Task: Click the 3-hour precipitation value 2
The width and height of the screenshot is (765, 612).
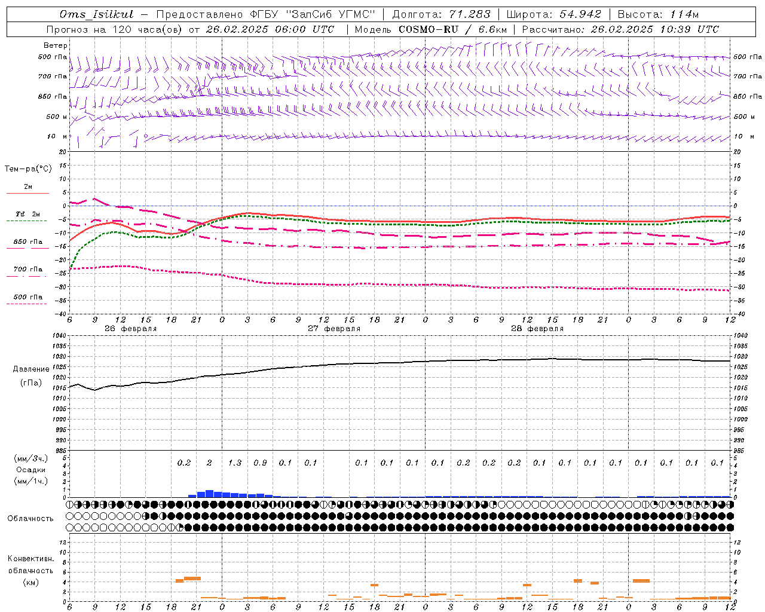Action: pyautogui.click(x=209, y=463)
